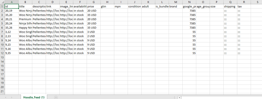Viewport: 262px width, 99px height.
Task: Select column N header
Action: pos(189,2)
